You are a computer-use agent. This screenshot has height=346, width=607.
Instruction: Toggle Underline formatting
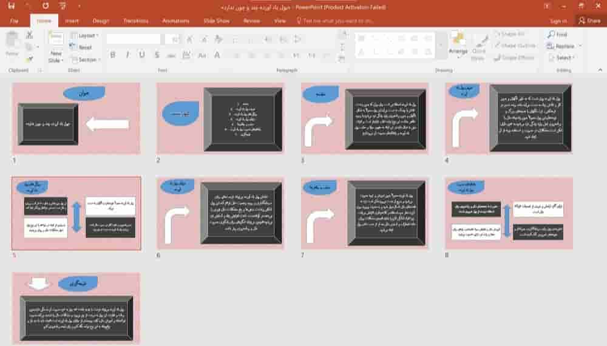tap(142, 55)
